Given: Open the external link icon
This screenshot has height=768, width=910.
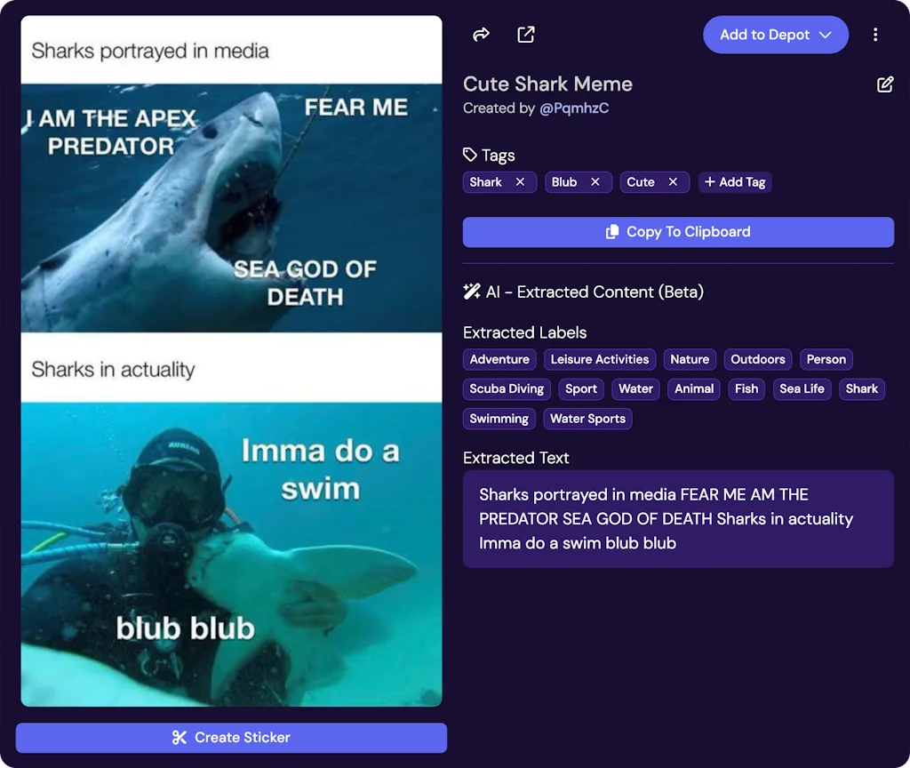Looking at the screenshot, I should 525,35.
